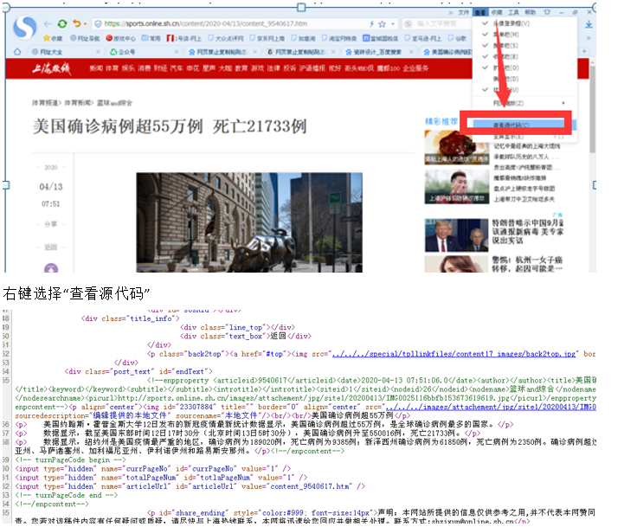Viewport: 624px width, 527px height.
Task: Click the orange undo-close arrow icon
Action: click(77, 24)
